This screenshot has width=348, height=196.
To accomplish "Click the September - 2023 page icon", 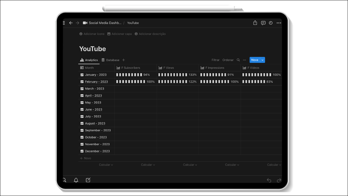I will 82,130.
